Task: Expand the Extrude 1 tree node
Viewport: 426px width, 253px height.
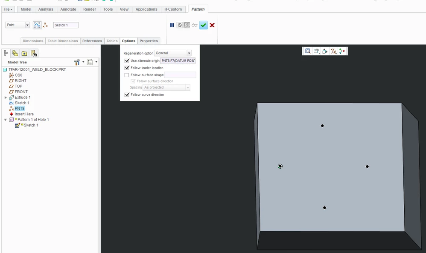Action: pos(6,98)
